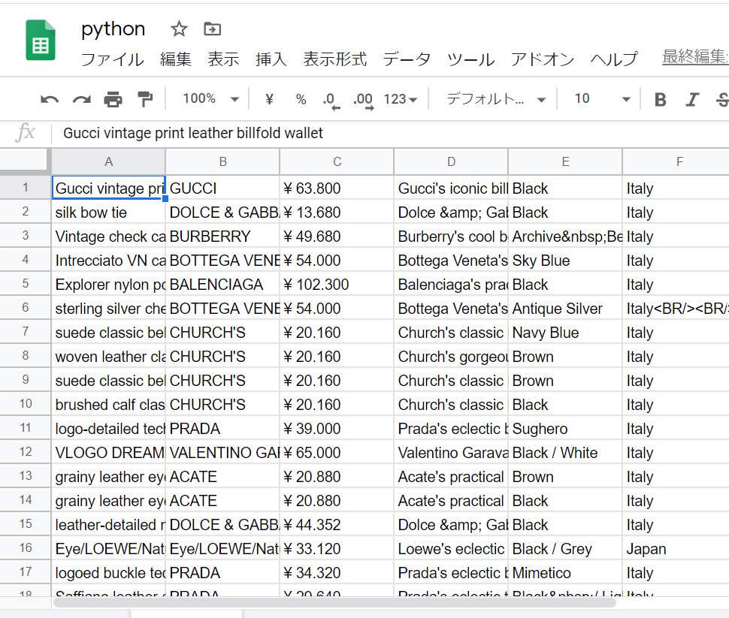Screen dimensions: 729x618
Task: Open the ツール menu
Action: pyautogui.click(x=470, y=59)
